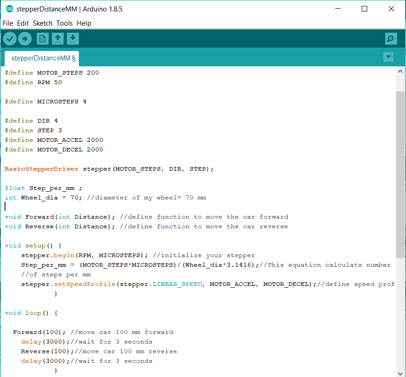Open the Serial Monitor magnifier icon
Viewport: 406px width, 377px height.
[391, 39]
